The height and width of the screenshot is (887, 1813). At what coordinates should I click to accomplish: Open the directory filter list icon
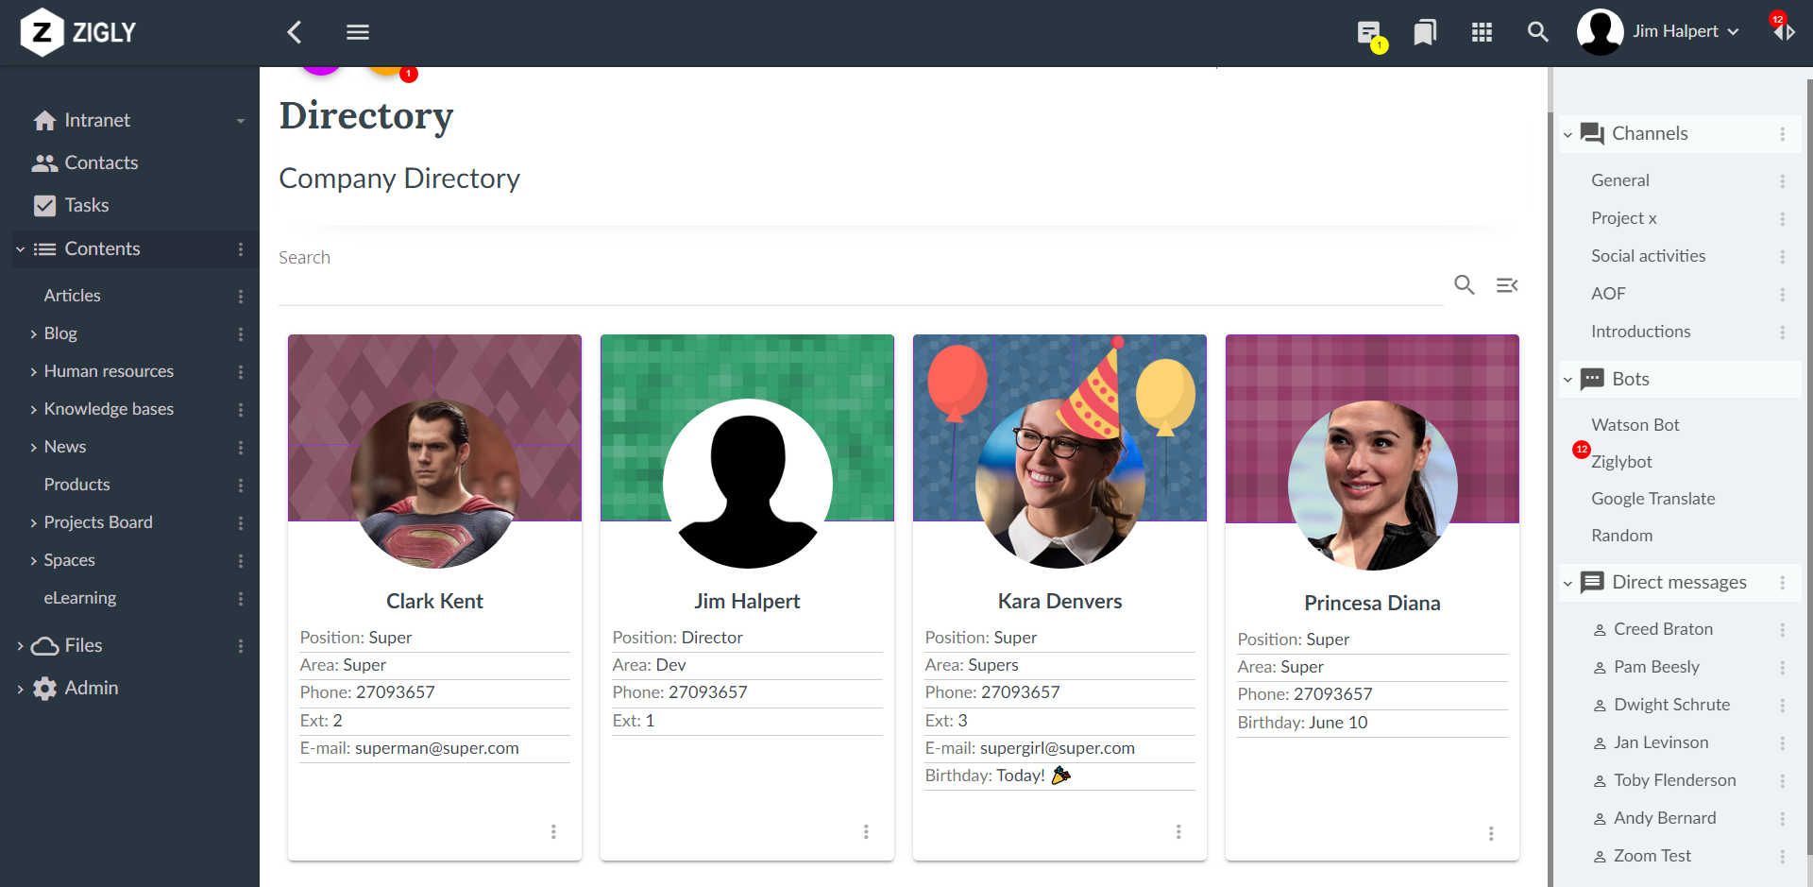(1507, 284)
